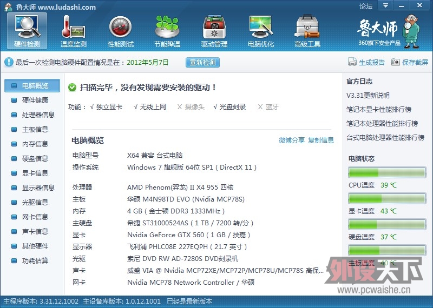Open the 高级工具 advanced tools
Image resolution: width=433 pixels, height=308 pixels.
307,31
